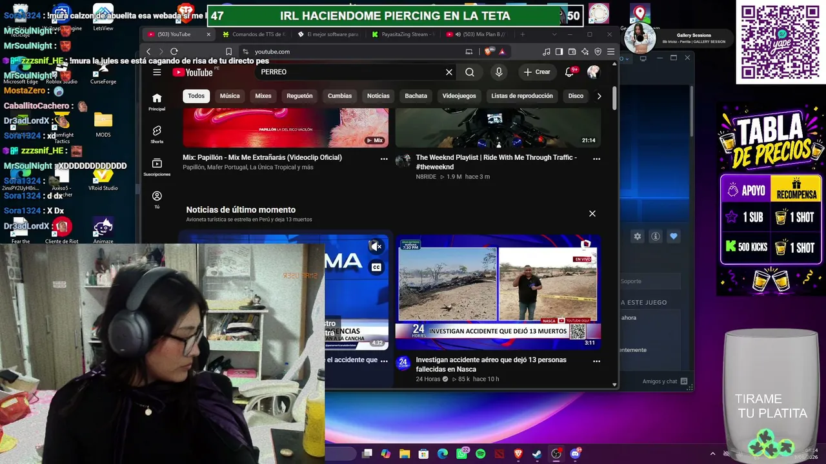The image size is (826, 464).
Task: Open WhatsApp from the taskbar
Action: tap(462, 454)
